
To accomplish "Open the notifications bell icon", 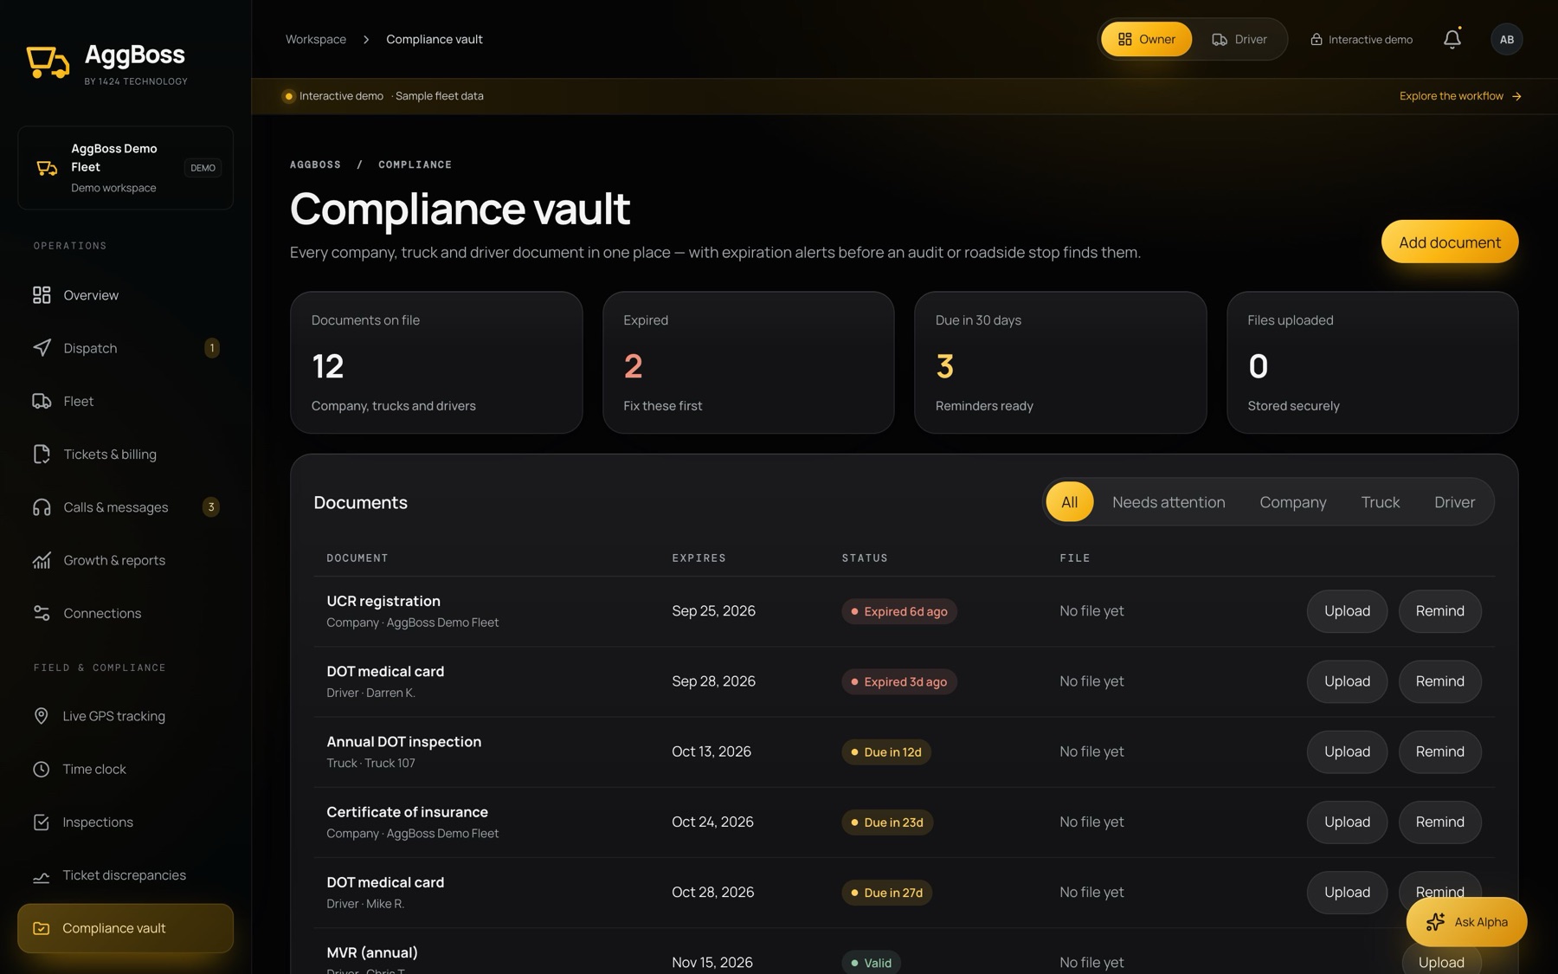I will tap(1452, 39).
